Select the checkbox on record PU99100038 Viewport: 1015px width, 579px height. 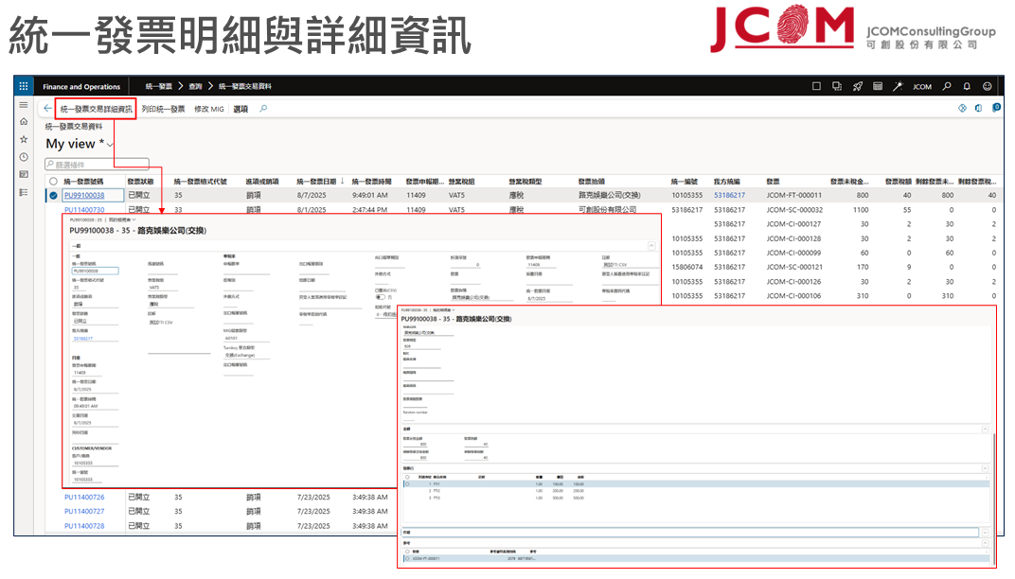(54, 194)
